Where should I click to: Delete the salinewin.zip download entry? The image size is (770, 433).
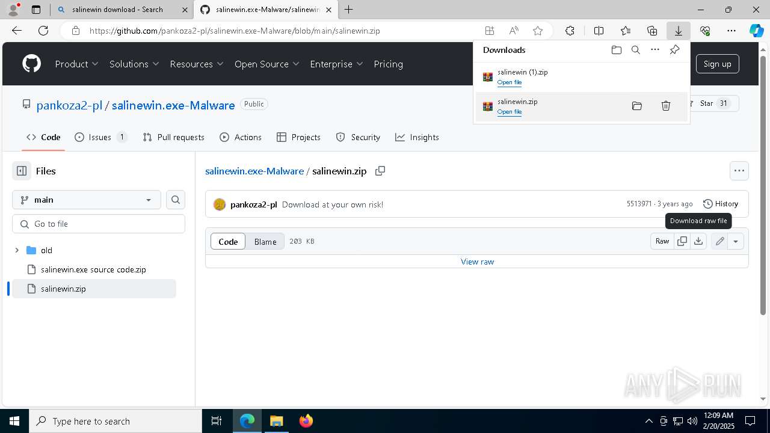[x=665, y=106]
